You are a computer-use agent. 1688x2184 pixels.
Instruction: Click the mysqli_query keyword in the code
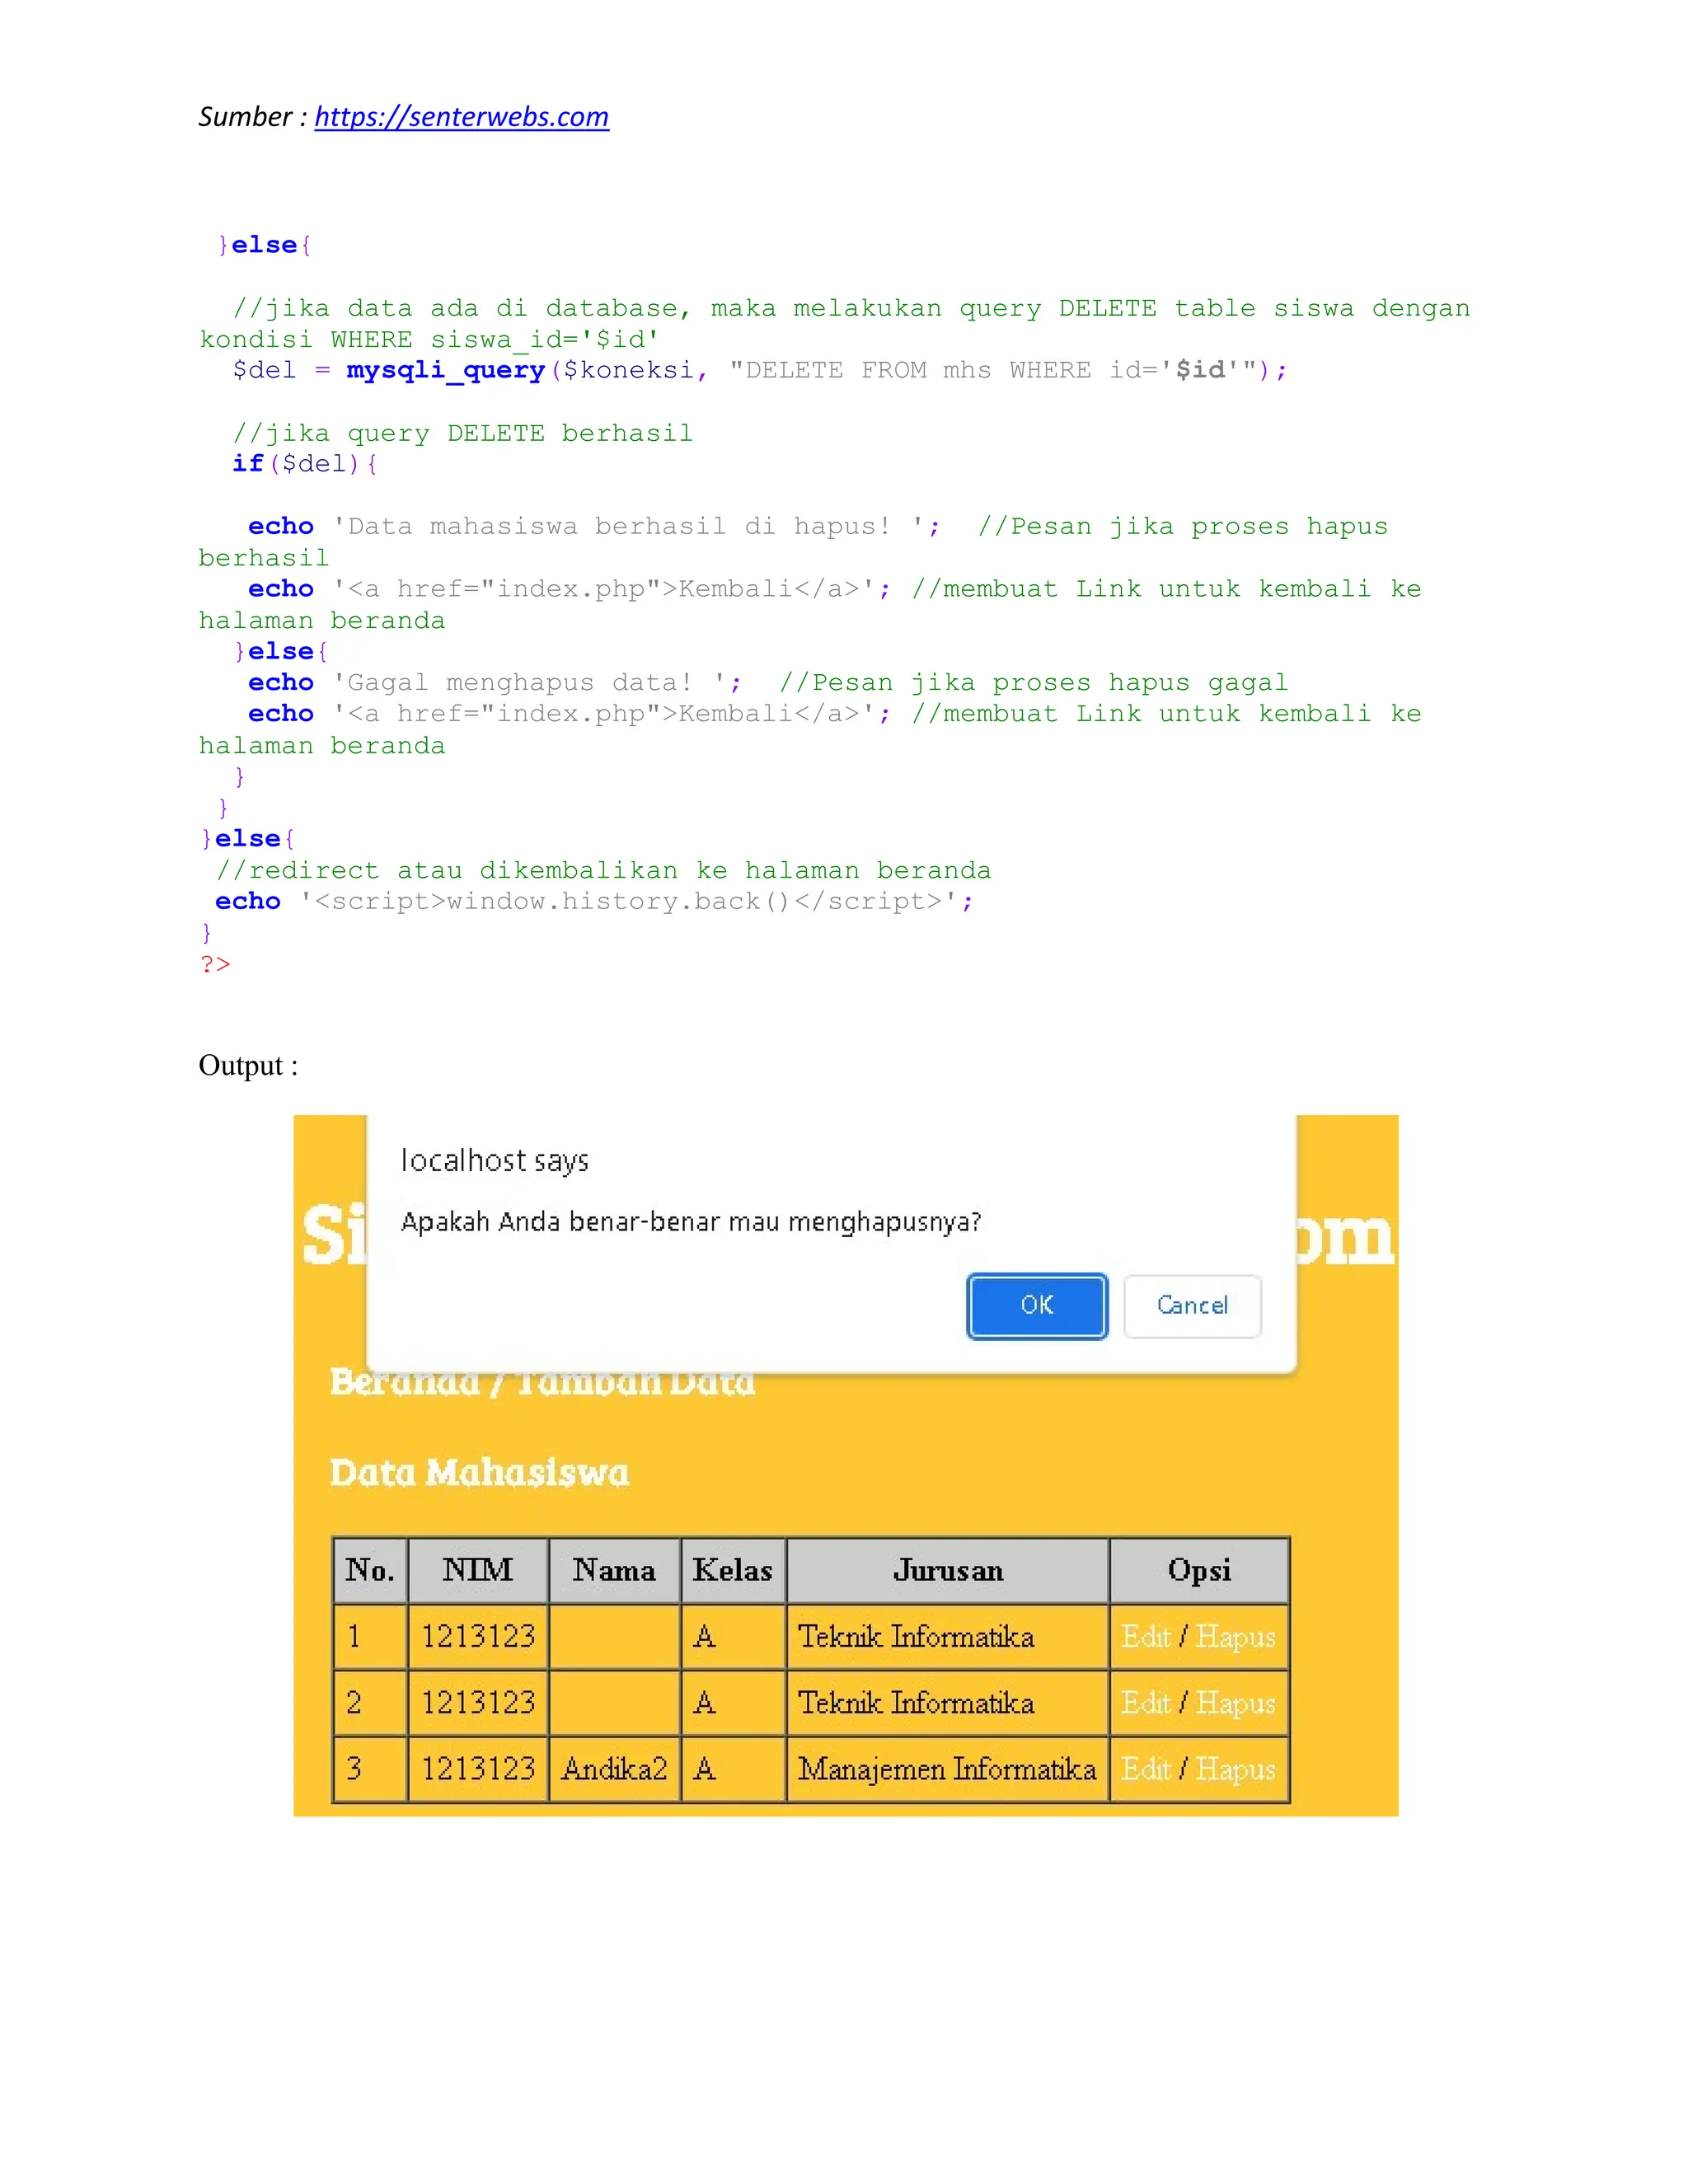445,370
